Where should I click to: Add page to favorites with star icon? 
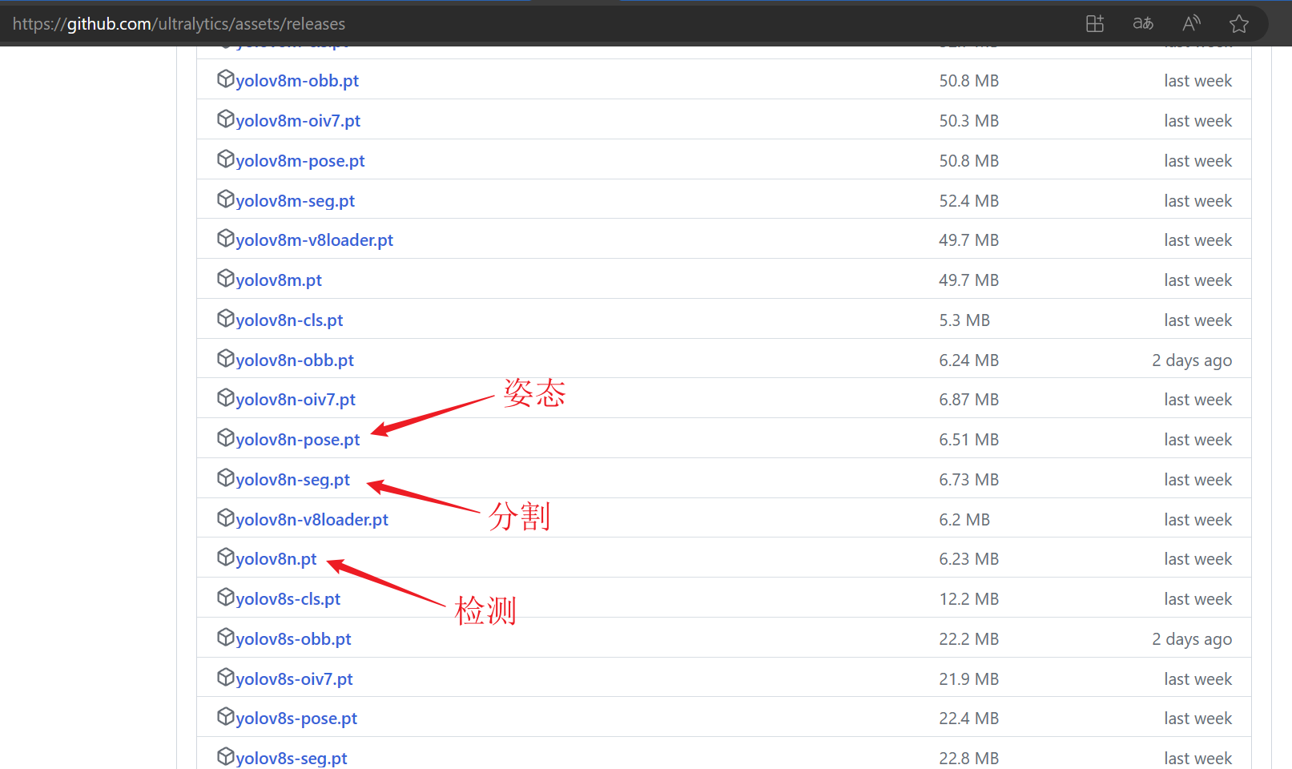1239,23
